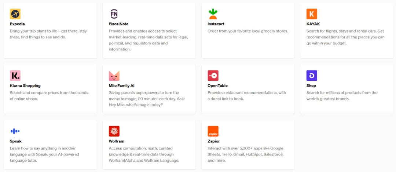Click the orange Zapier icon

pos(213,131)
